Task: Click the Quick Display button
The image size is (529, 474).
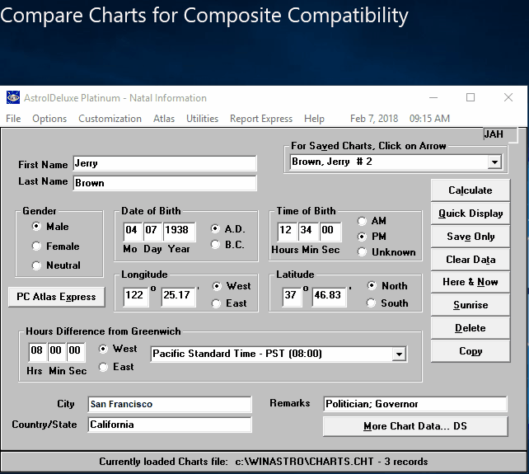Action: pos(470,214)
